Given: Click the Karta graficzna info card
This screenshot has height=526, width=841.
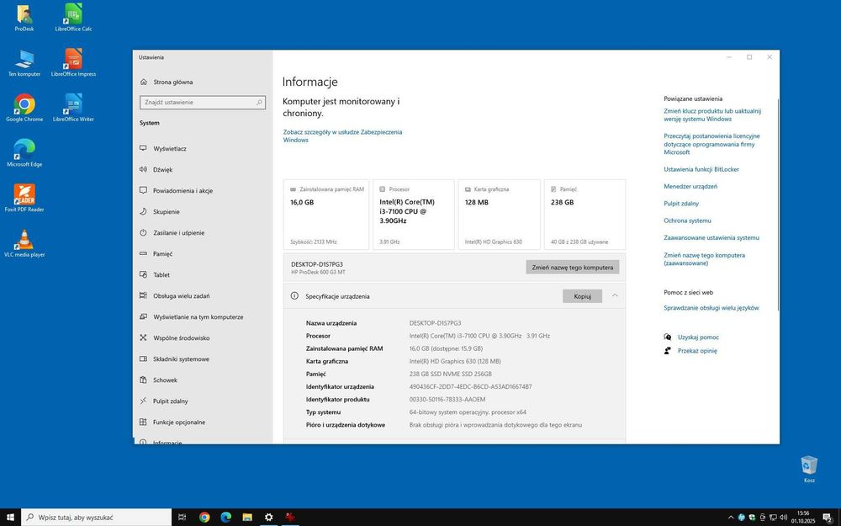Looking at the screenshot, I should pos(500,215).
